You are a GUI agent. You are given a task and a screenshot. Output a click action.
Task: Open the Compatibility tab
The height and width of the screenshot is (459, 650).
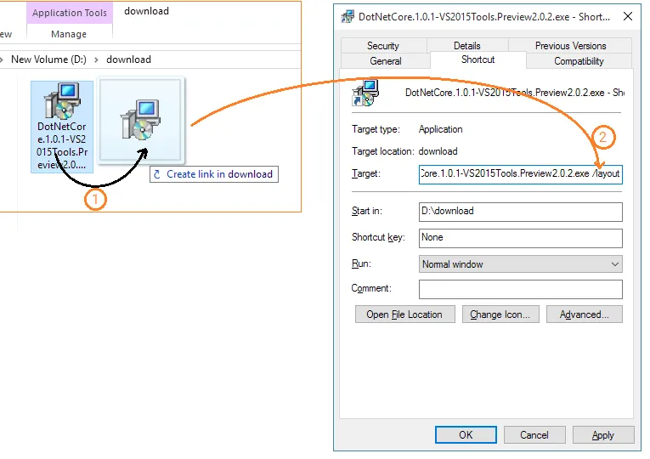[x=579, y=61]
